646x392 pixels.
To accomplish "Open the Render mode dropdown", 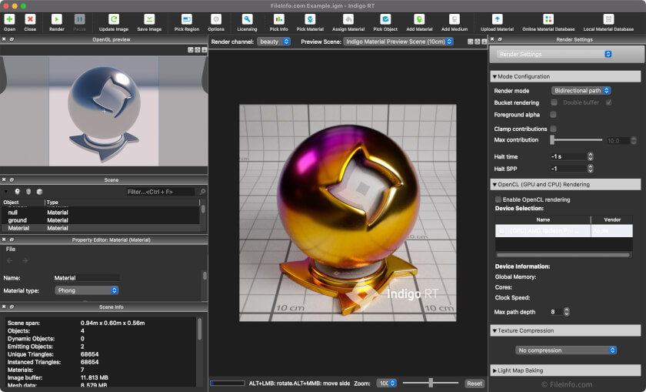I will pyautogui.click(x=581, y=91).
